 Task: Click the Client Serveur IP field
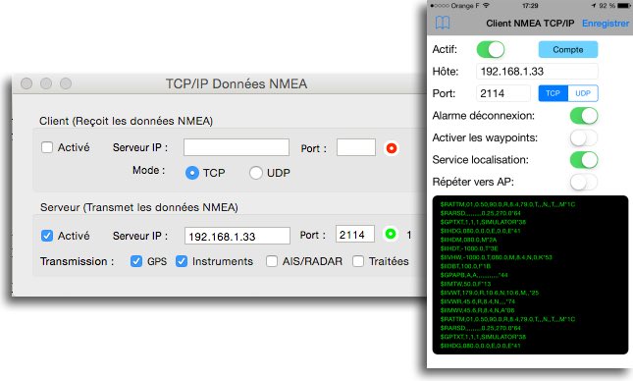coord(237,147)
